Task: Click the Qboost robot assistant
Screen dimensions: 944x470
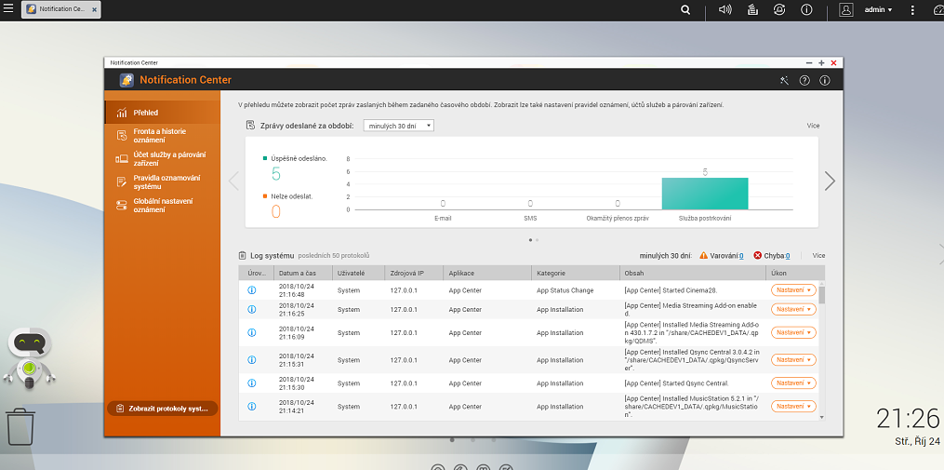Action: tap(29, 357)
